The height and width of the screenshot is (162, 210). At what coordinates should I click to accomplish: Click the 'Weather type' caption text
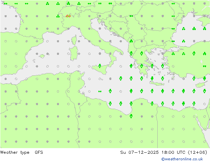pos(15,152)
